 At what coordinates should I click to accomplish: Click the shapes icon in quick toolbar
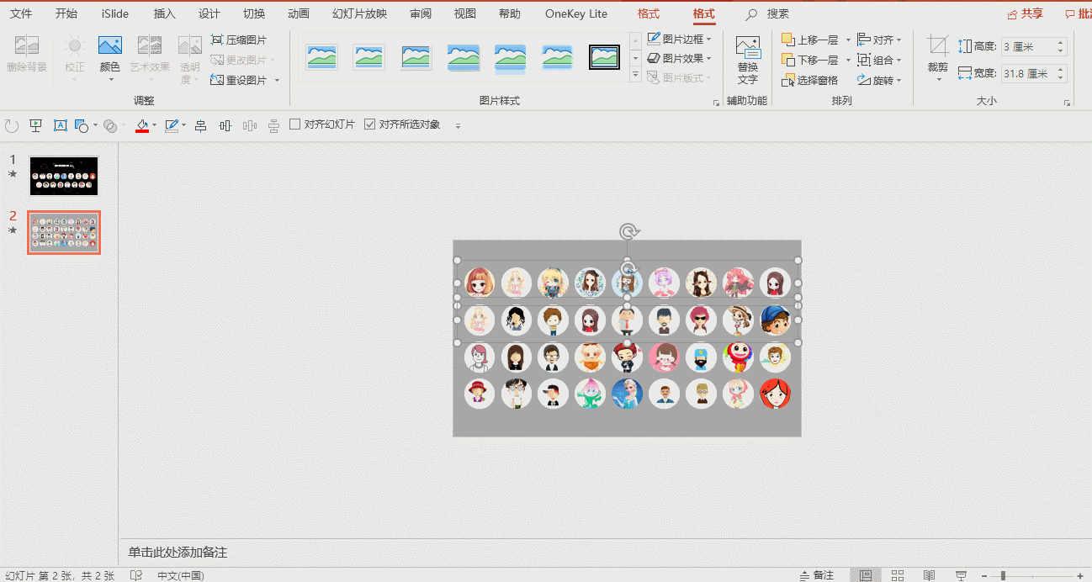pyautogui.click(x=81, y=125)
